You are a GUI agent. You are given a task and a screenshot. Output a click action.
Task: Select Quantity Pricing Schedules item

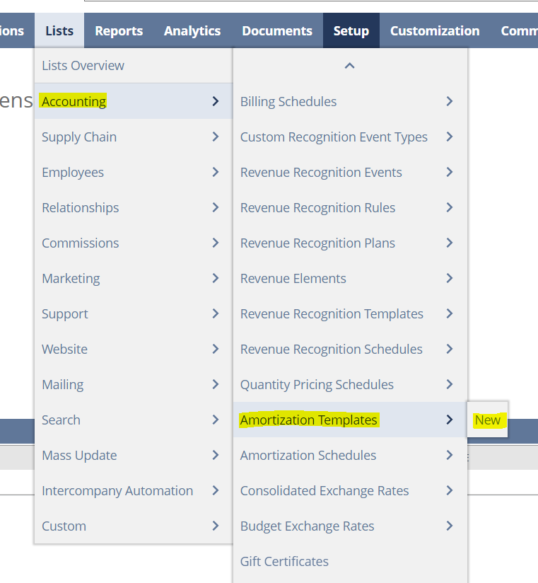click(317, 384)
